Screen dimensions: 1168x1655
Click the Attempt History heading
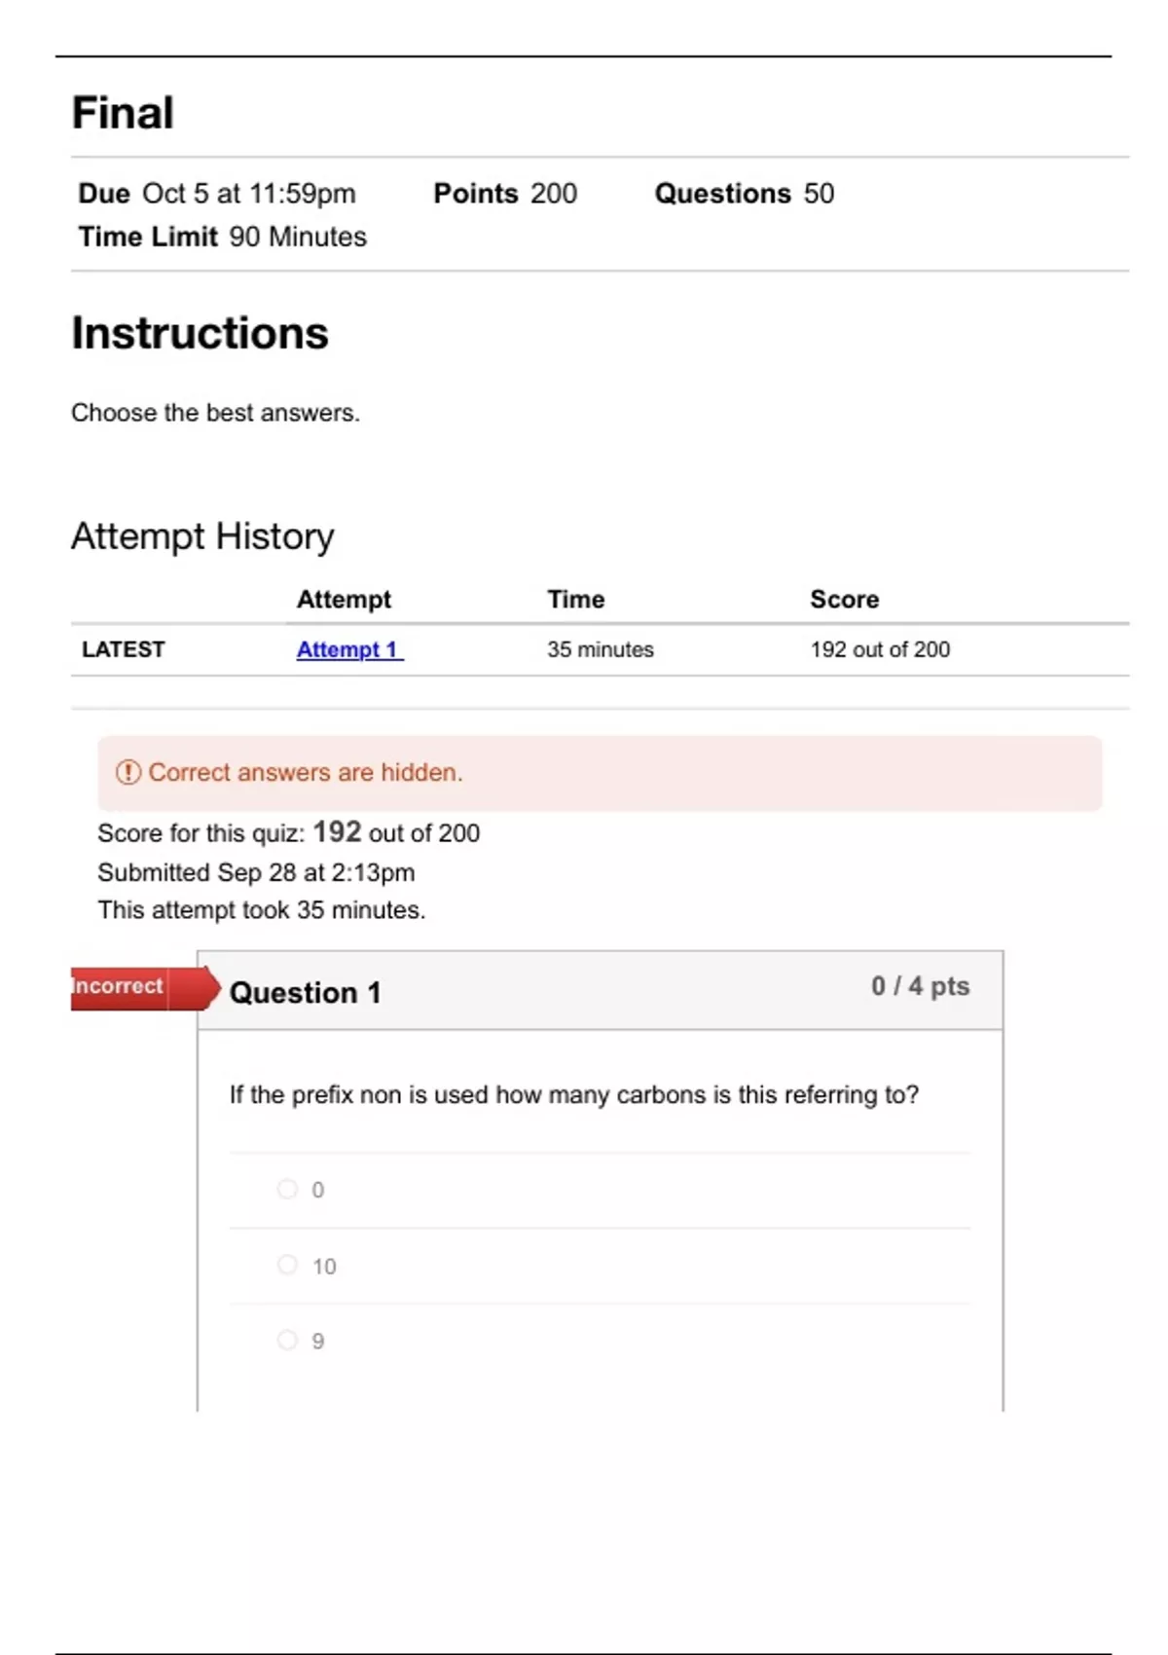202,536
